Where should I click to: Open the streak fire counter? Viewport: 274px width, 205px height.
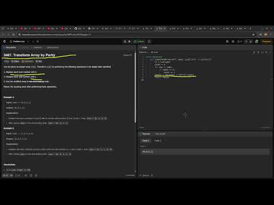click(x=239, y=42)
